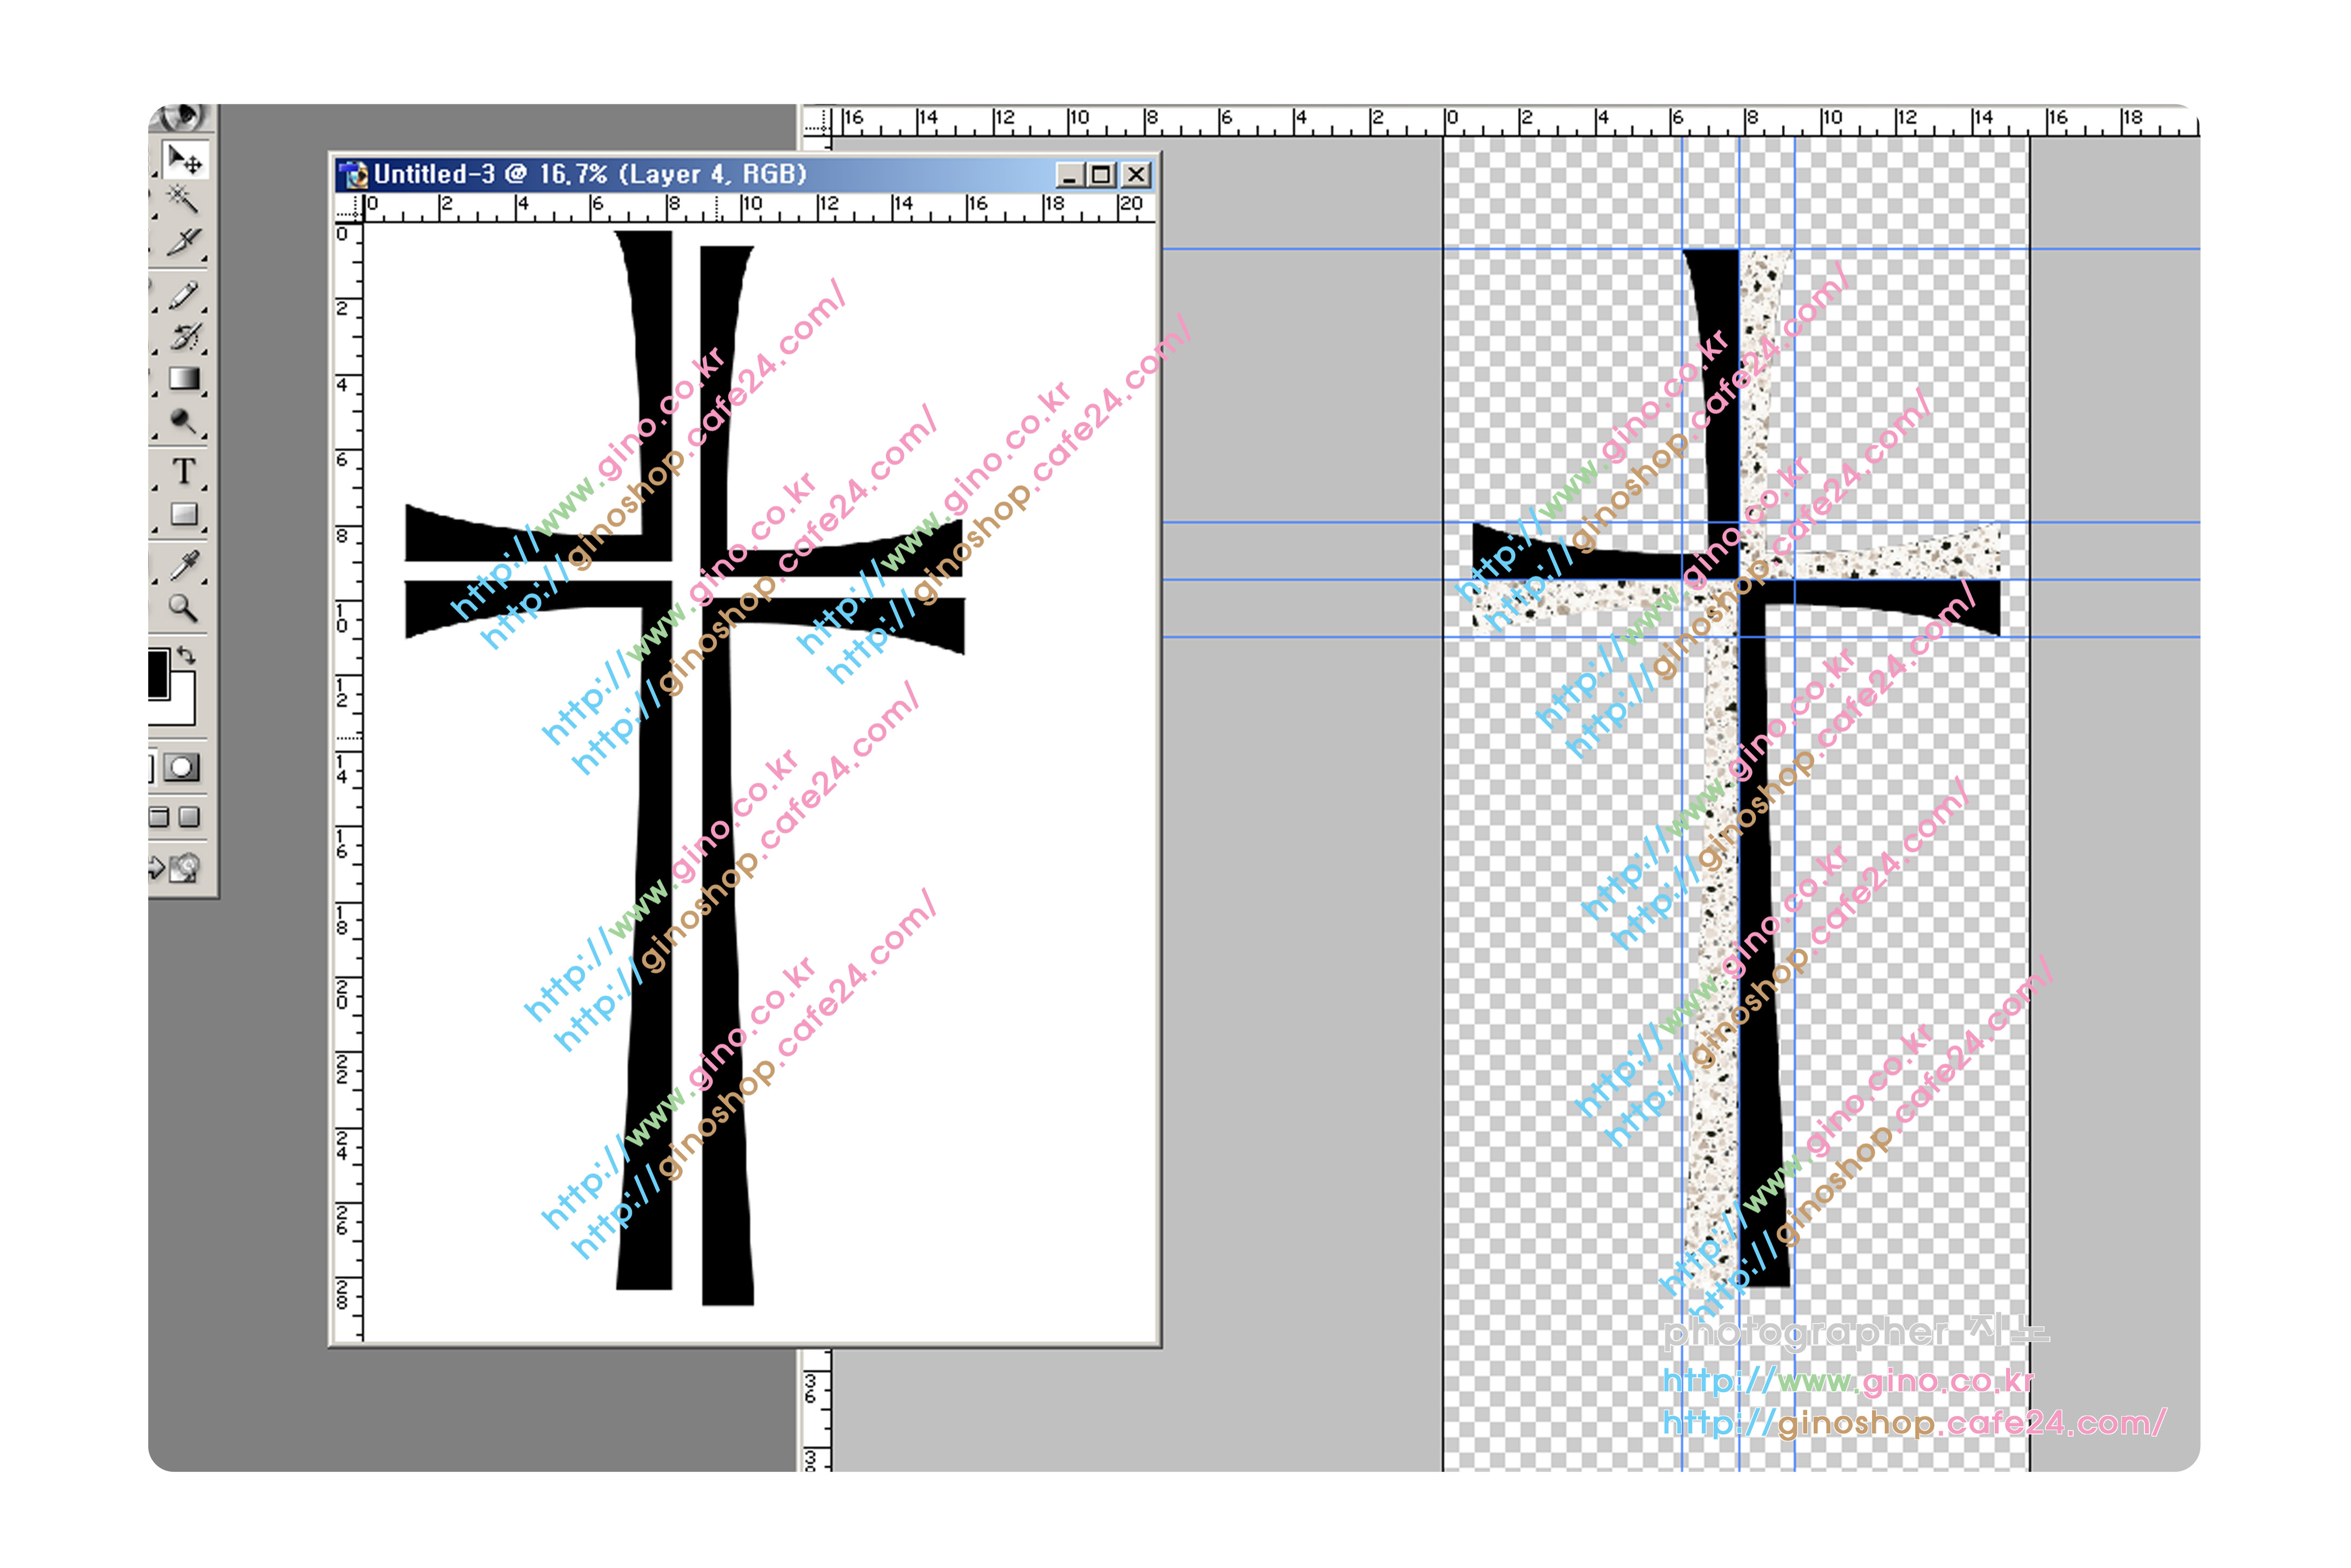
Task: Select the Zoom magnifier tool
Action: [182, 607]
